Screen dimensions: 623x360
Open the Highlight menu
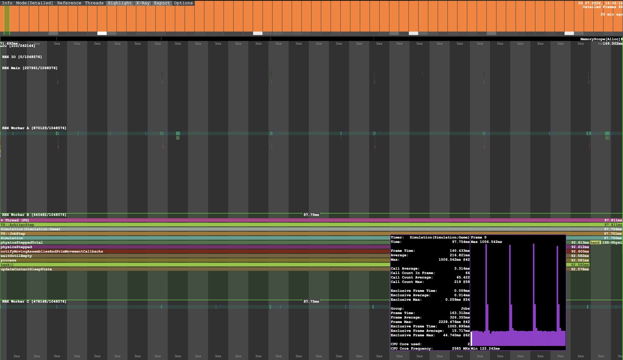click(120, 3)
